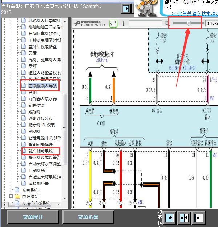Click tree scrollbar down arrow
Viewport: 218px width, 227px height.
click(65, 199)
